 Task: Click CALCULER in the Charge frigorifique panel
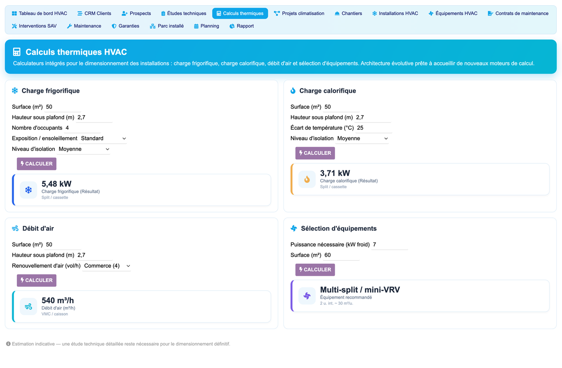click(x=37, y=164)
